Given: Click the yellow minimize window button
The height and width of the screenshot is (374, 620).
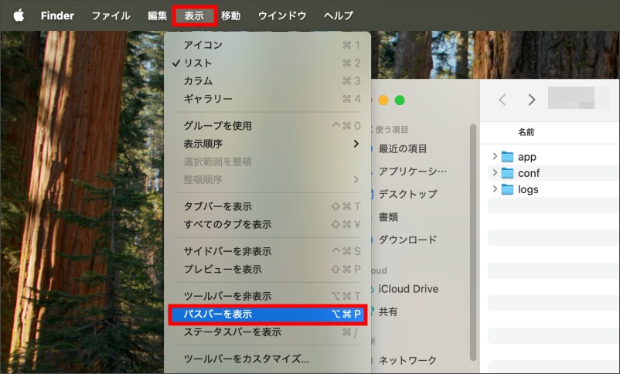Looking at the screenshot, I should pyautogui.click(x=383, y=100).
